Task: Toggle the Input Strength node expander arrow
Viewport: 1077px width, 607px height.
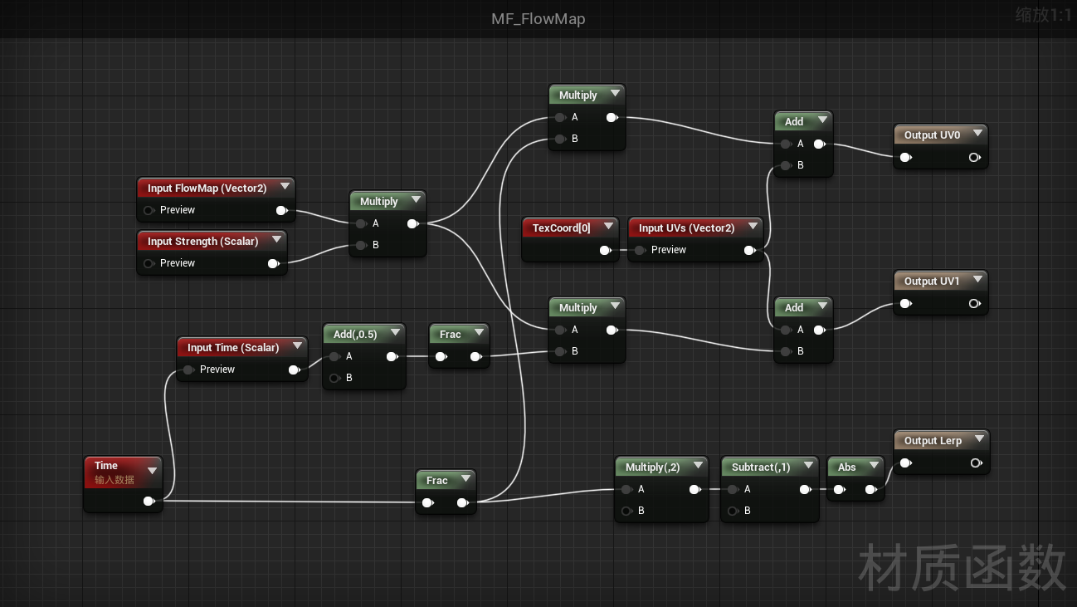Action: pyautogui.click(x=276, y=239)
